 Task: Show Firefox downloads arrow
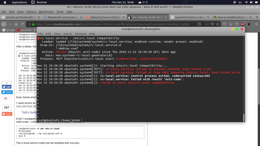231,24
